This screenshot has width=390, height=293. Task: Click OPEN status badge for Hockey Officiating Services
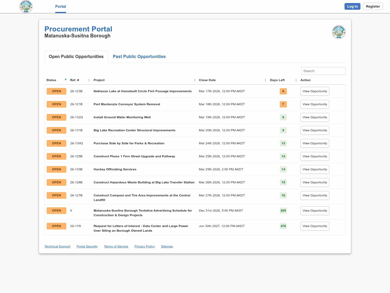pos(56,170)
